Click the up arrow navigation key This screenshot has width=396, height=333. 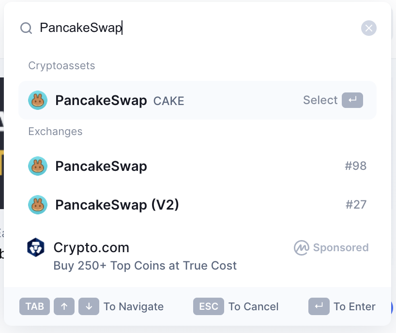64,306
